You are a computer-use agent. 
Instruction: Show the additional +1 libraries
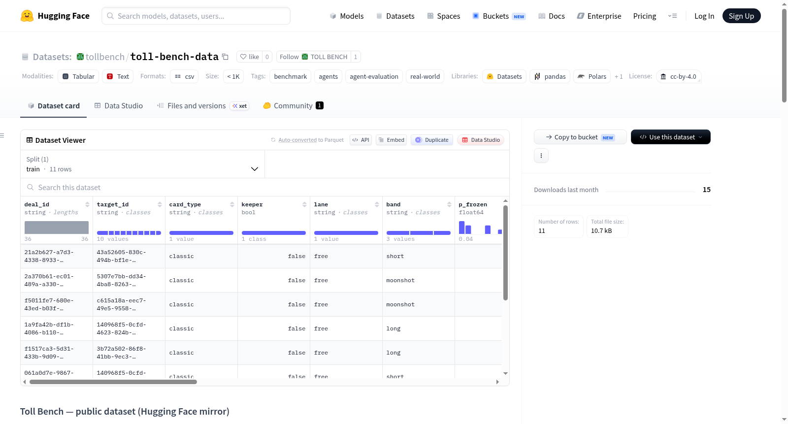coord(619,77)
